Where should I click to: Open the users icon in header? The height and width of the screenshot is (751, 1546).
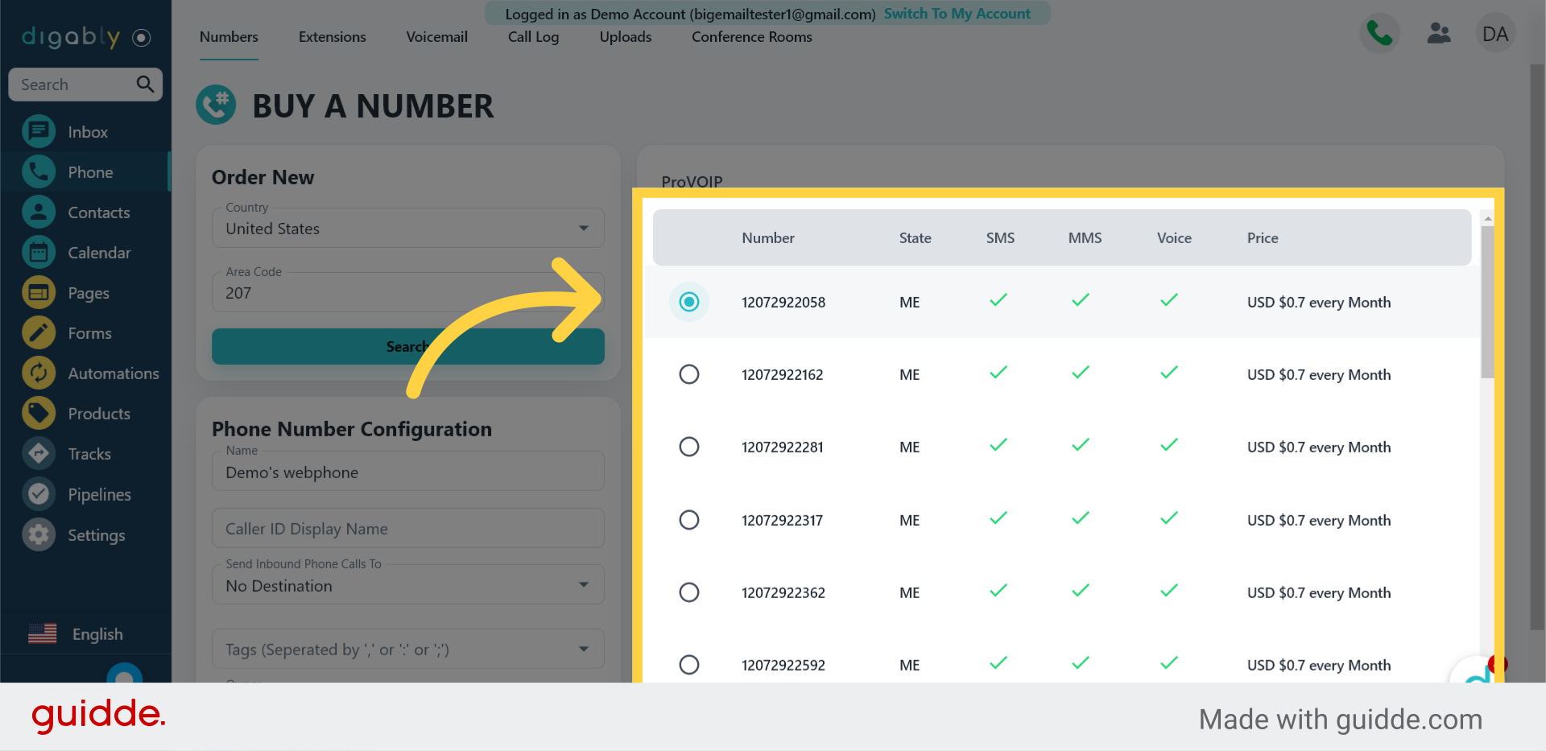(1438, 34)
